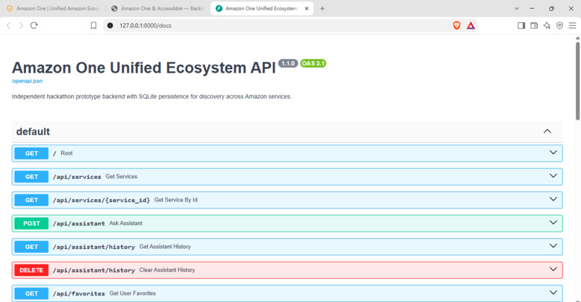Open the Brave Wallet icon

click(x=534, y=25)
